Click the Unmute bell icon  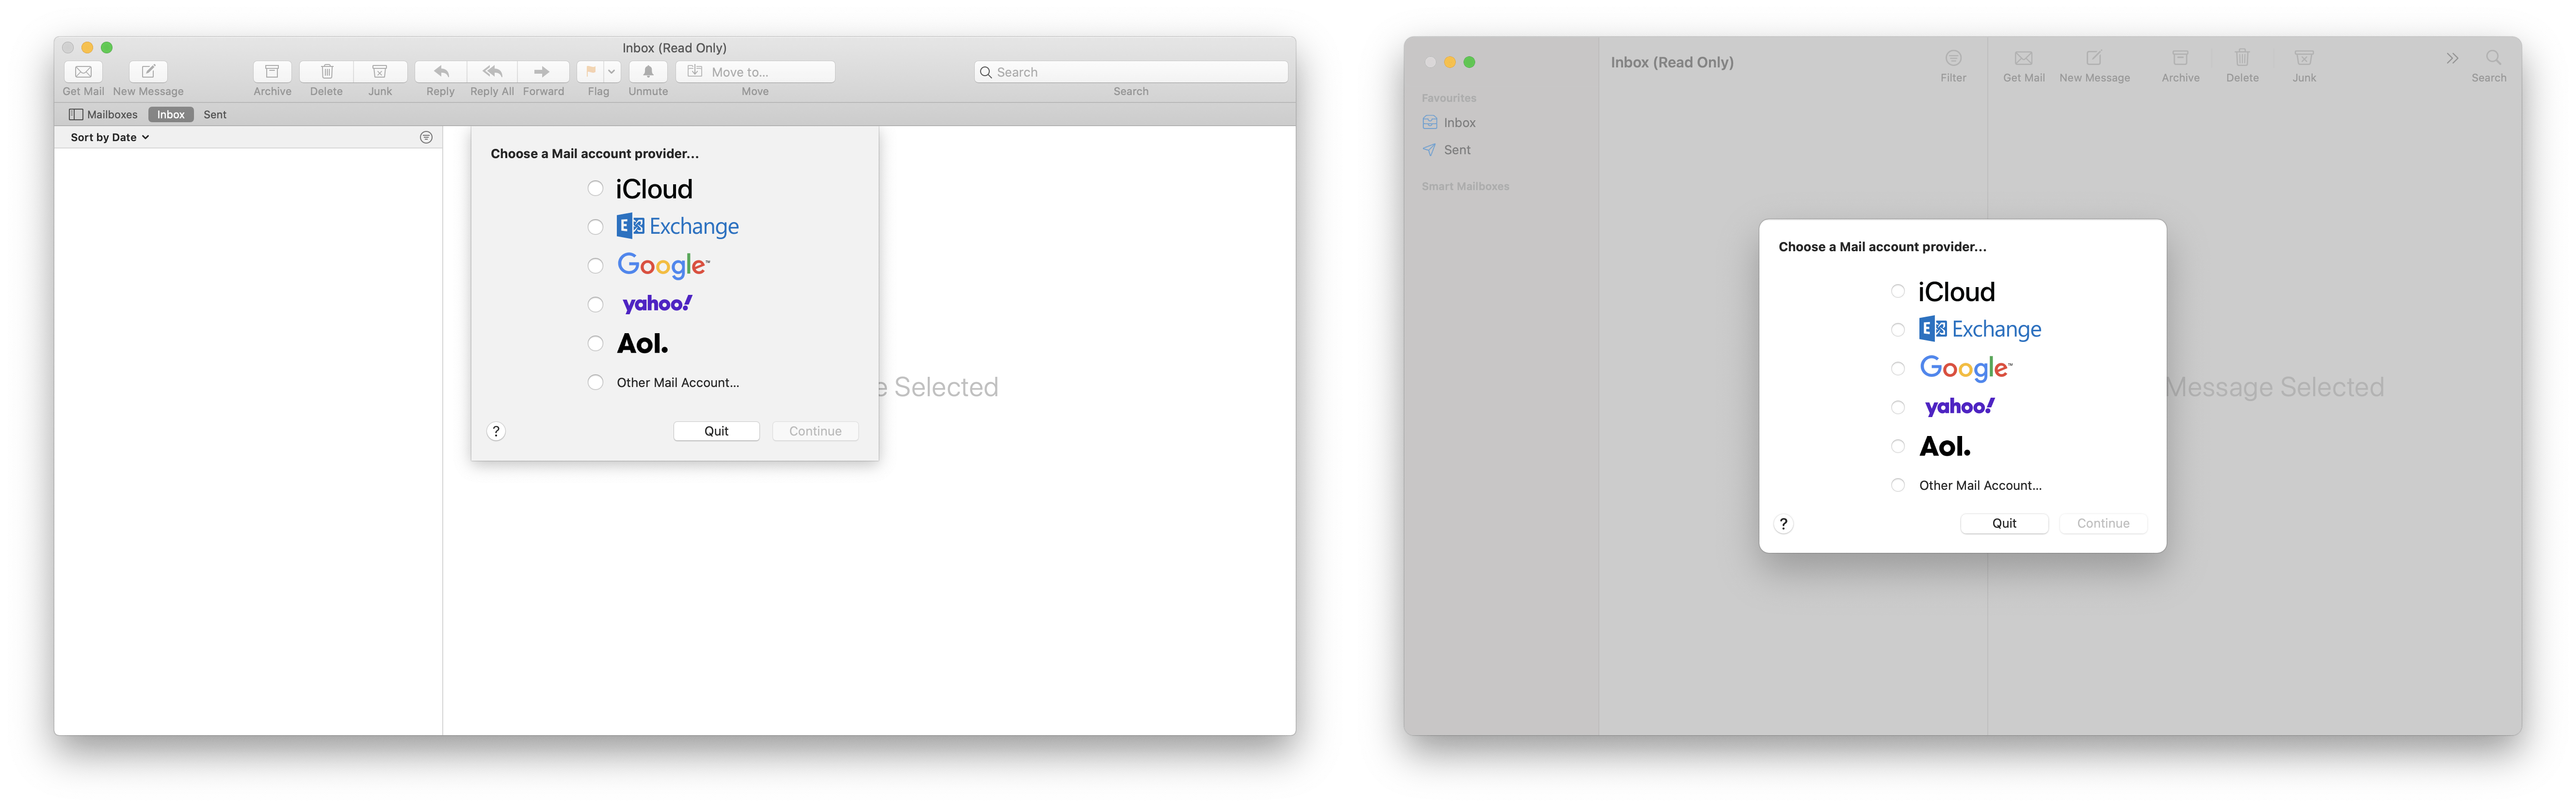pos(648,72)
